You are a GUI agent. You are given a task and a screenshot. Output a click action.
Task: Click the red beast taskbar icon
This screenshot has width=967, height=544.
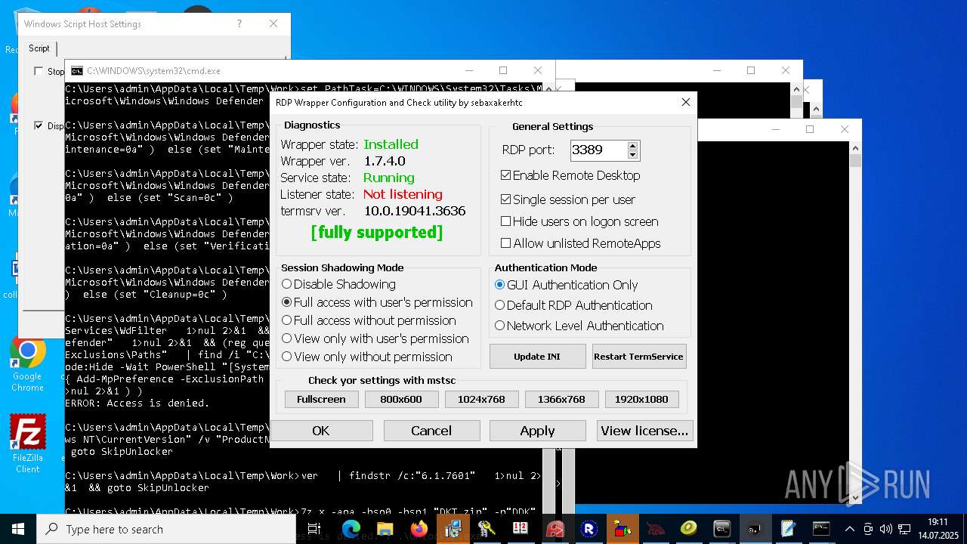point(655,529)
